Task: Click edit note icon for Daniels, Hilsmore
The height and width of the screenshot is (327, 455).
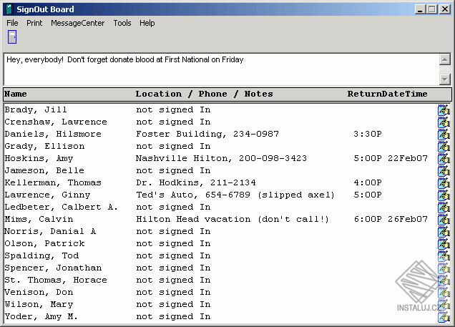Action: tap(444, 135)
